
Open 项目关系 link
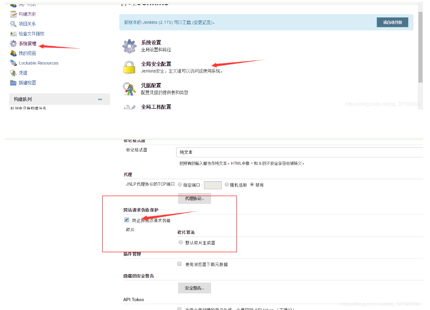pos(27,24)
